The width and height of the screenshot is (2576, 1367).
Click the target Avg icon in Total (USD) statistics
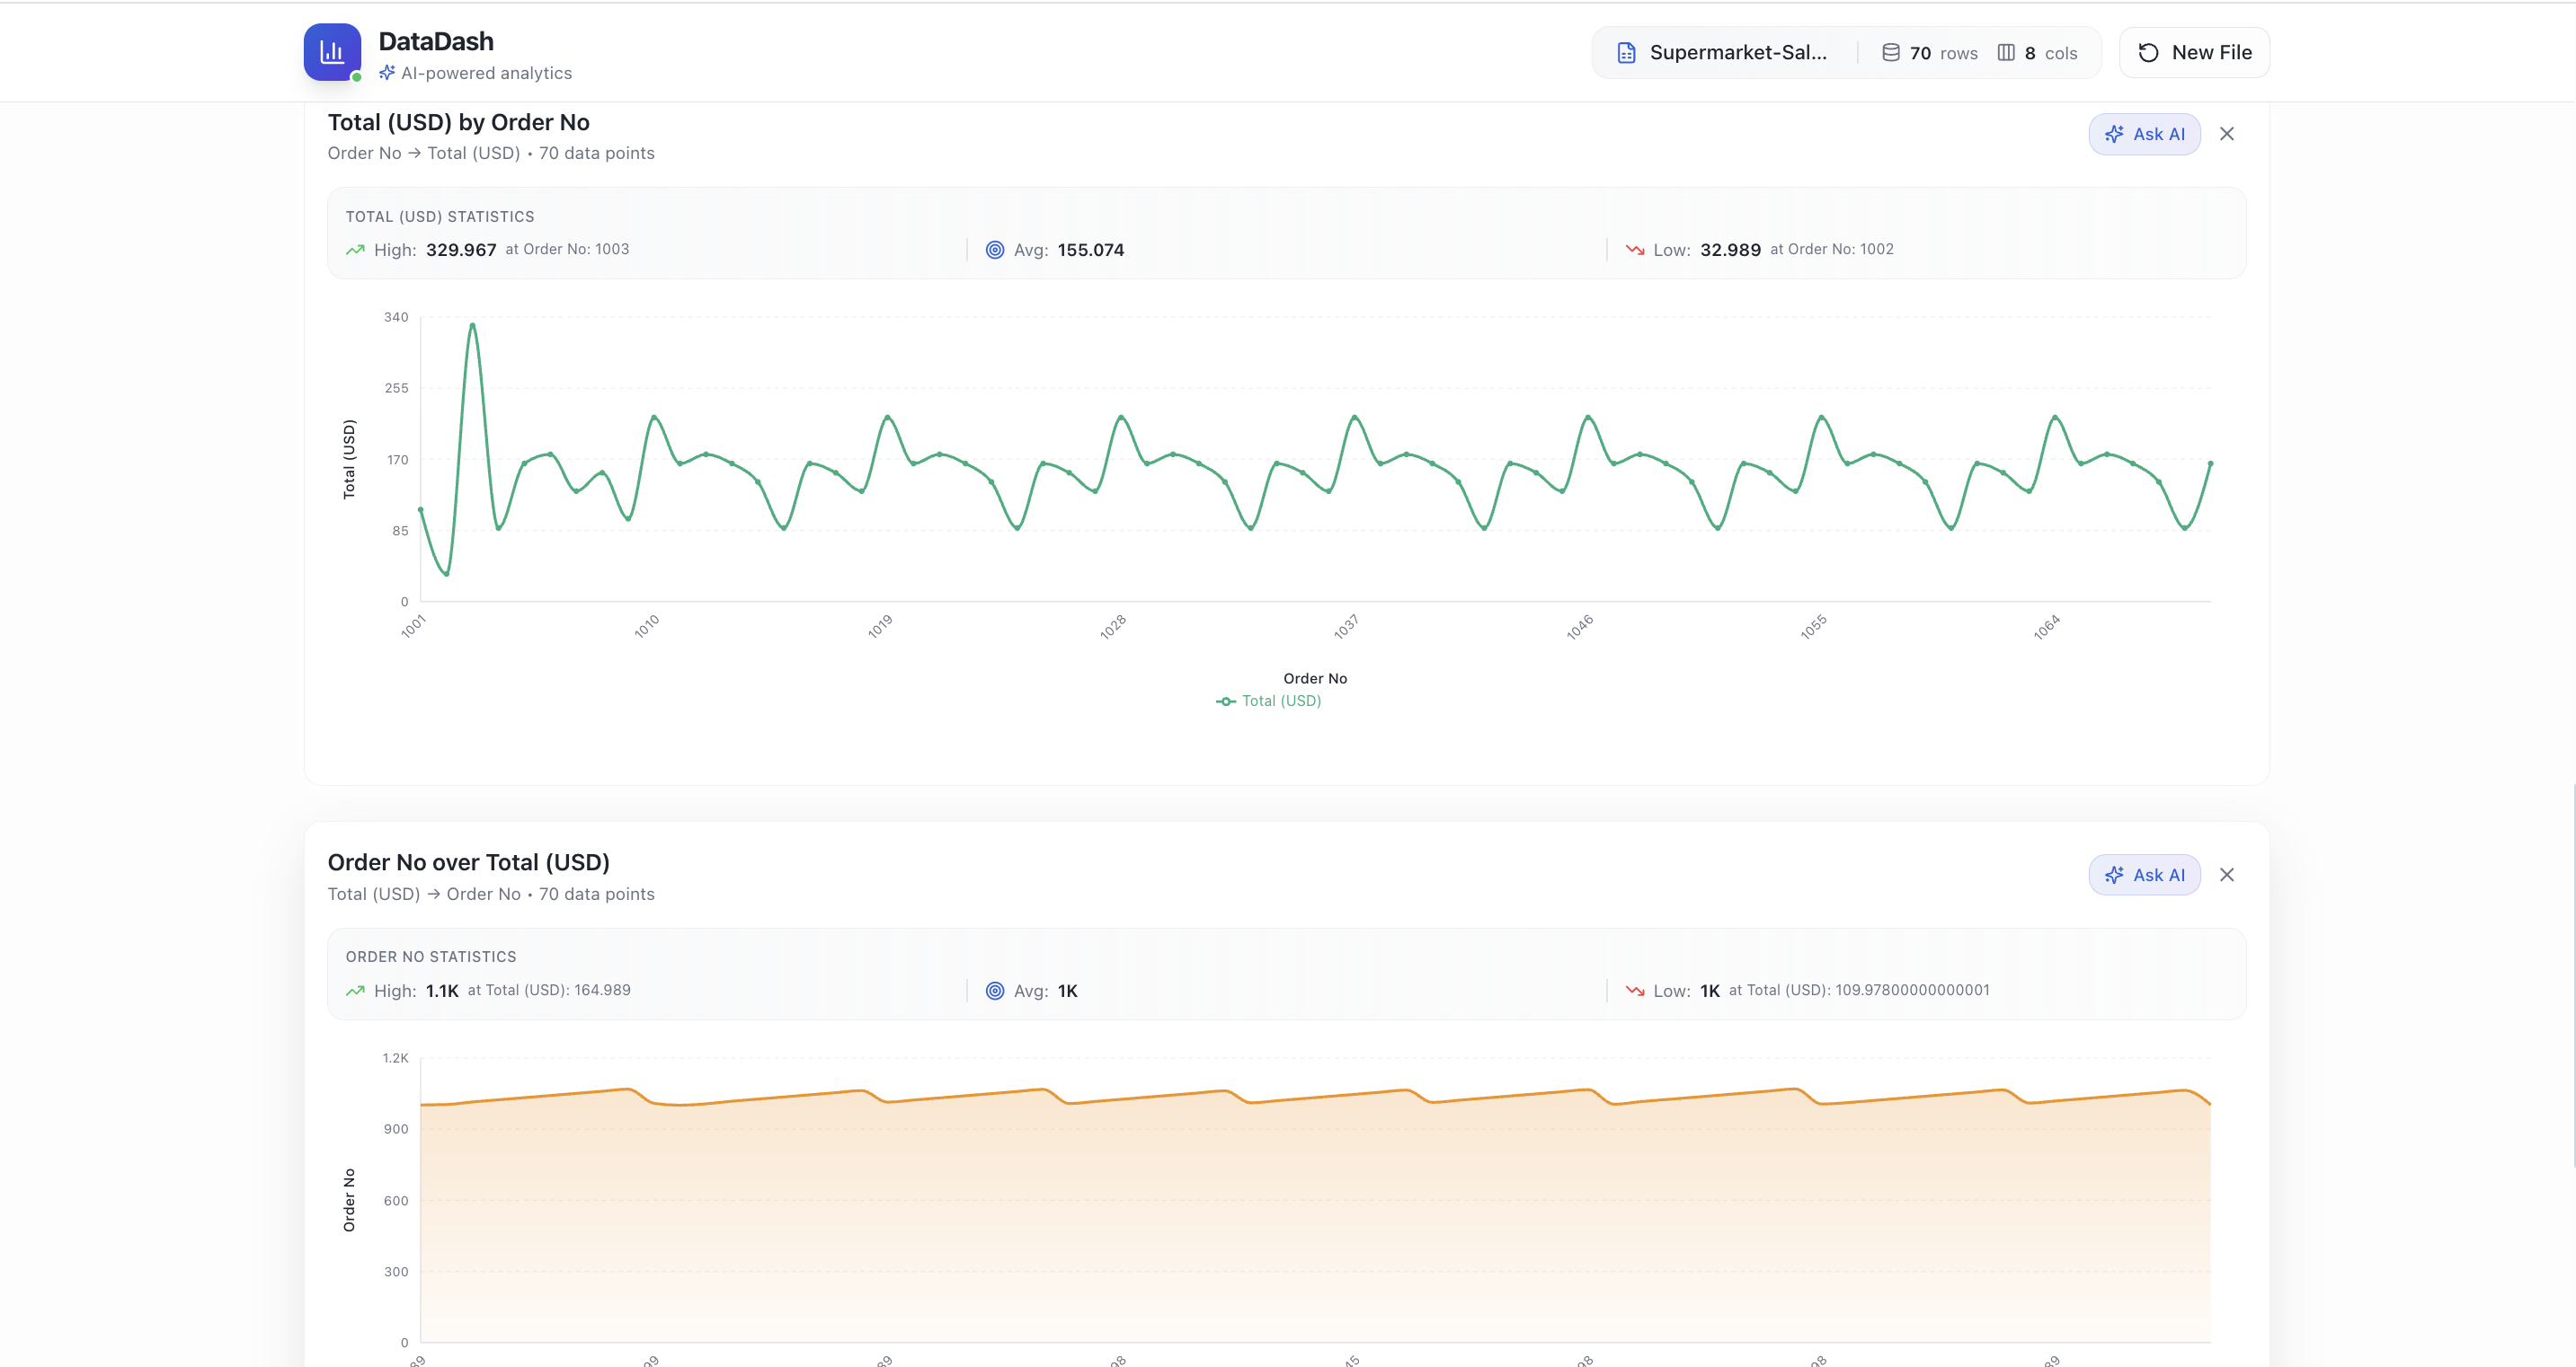click(x=995, y=250)
